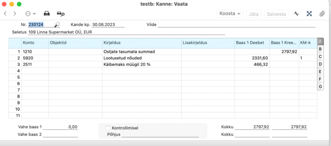The image size is (331, 146).
Task: Click the magnifier next to Nr. field
Action: pos(57,25)
